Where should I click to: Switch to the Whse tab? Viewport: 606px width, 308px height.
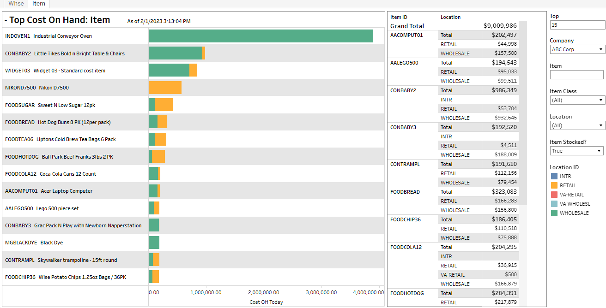(16, 4)
